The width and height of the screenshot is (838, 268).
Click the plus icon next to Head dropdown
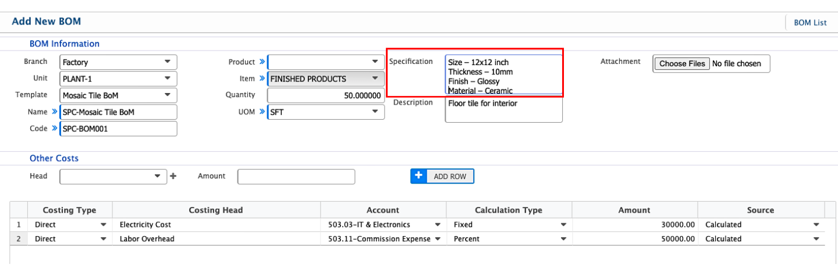(x=173, y=176)
